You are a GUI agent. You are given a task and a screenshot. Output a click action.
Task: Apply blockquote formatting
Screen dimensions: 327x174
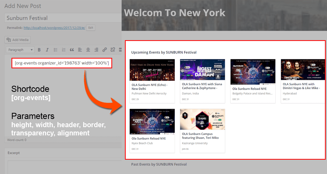click(72, 50)
